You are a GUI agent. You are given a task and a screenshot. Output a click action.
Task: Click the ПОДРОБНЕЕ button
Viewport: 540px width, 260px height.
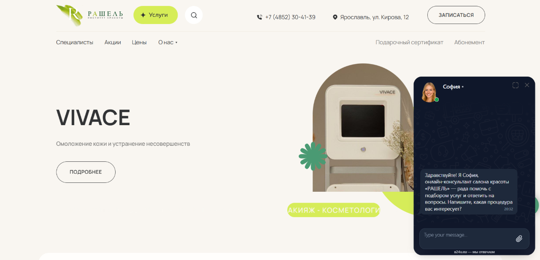click(x=86, y=172)
